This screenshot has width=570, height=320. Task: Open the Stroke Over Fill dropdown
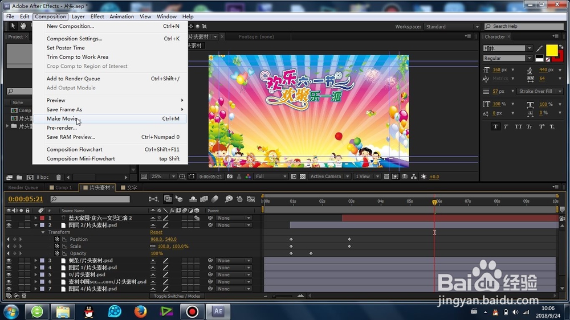coord(539,91)
